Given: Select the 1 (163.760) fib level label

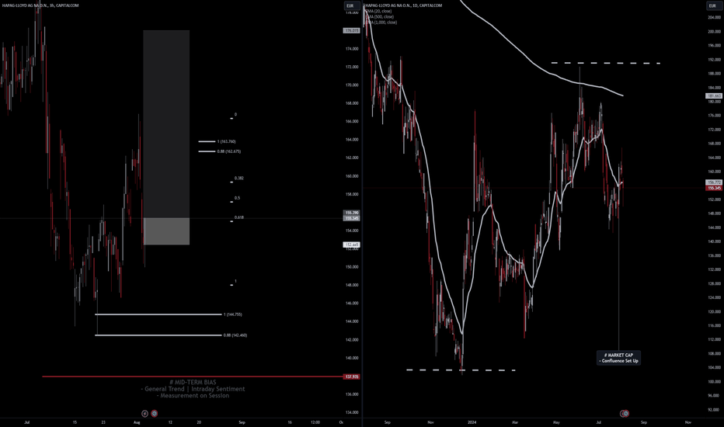Looking at the screenshot, I should pos(226,142).
